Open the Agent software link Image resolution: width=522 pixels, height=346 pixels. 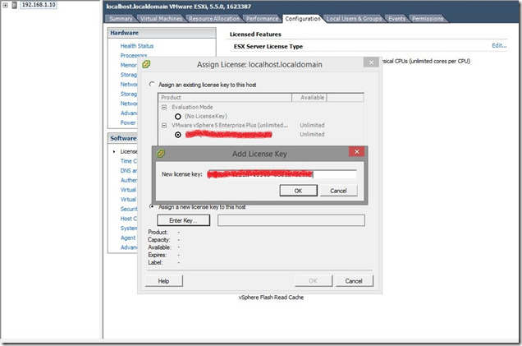pyautogui.click(x=128, y=238)
